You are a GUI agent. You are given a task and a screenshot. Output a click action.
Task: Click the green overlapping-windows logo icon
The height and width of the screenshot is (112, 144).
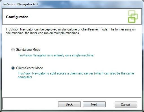pyautogui.click(x=133, y=17)
